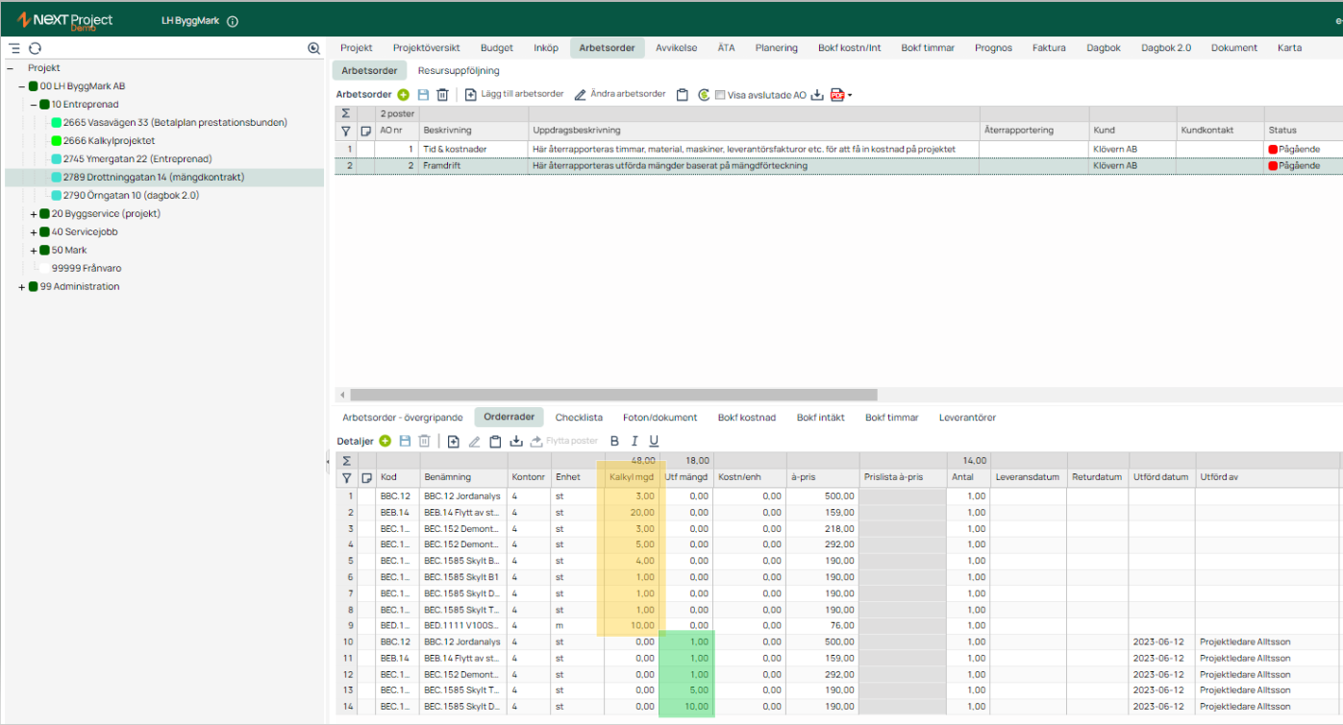Switch to Dagbok 2.0 tab
Image resolution: width=1343 pixels, height=725 pixels.
pos(1166,48)
